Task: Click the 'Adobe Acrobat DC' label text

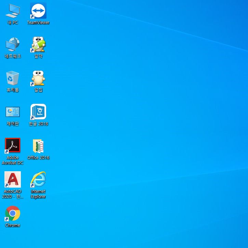Action: 13,160
